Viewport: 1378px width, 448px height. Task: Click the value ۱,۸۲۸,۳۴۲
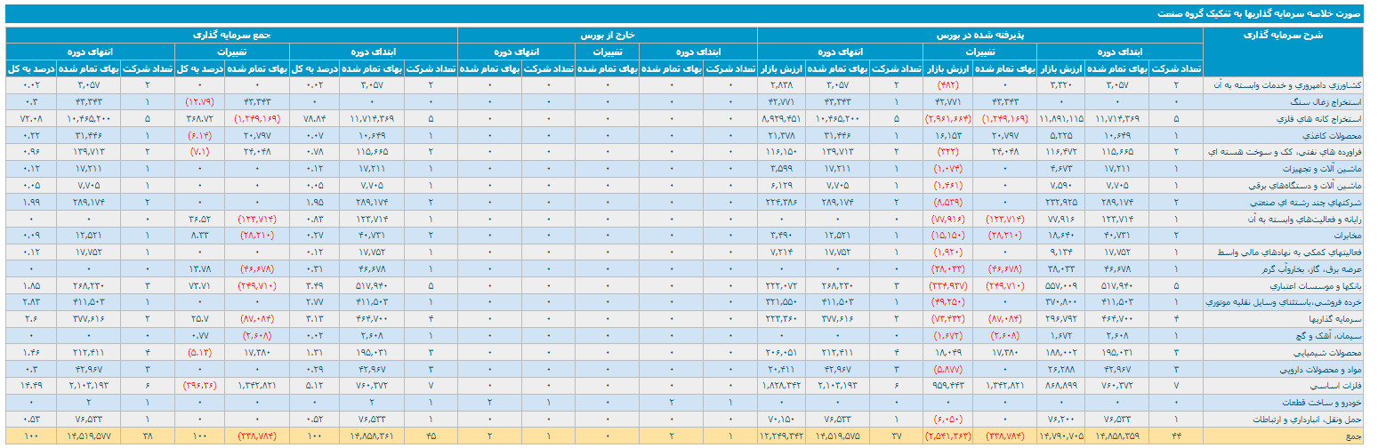coord(781,386)
